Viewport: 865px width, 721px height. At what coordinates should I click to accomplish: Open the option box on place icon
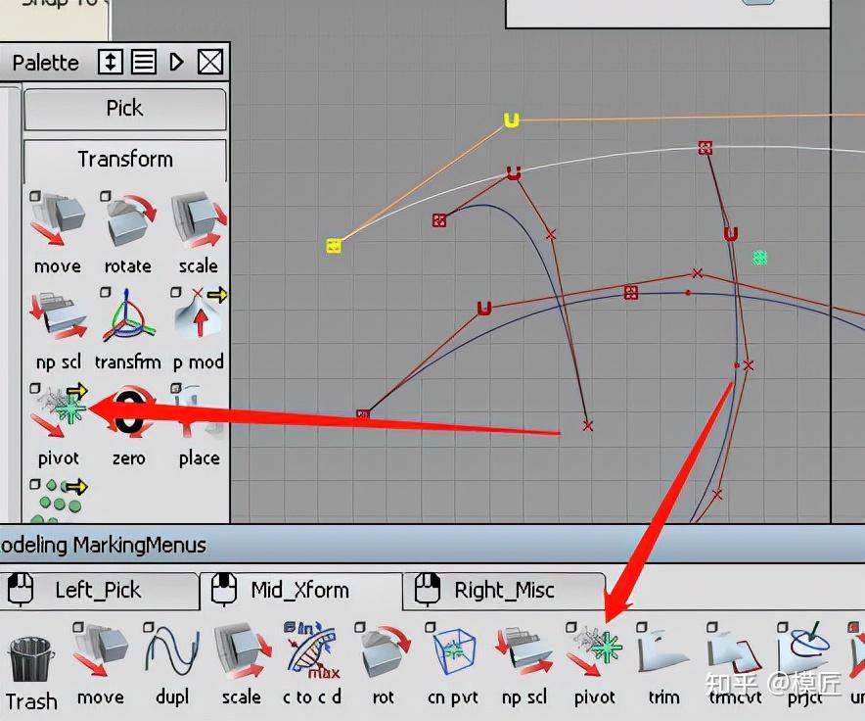[x=176, y=388]
